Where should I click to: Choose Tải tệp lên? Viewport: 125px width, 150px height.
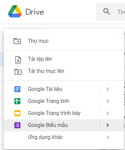(x=64, y=59)
